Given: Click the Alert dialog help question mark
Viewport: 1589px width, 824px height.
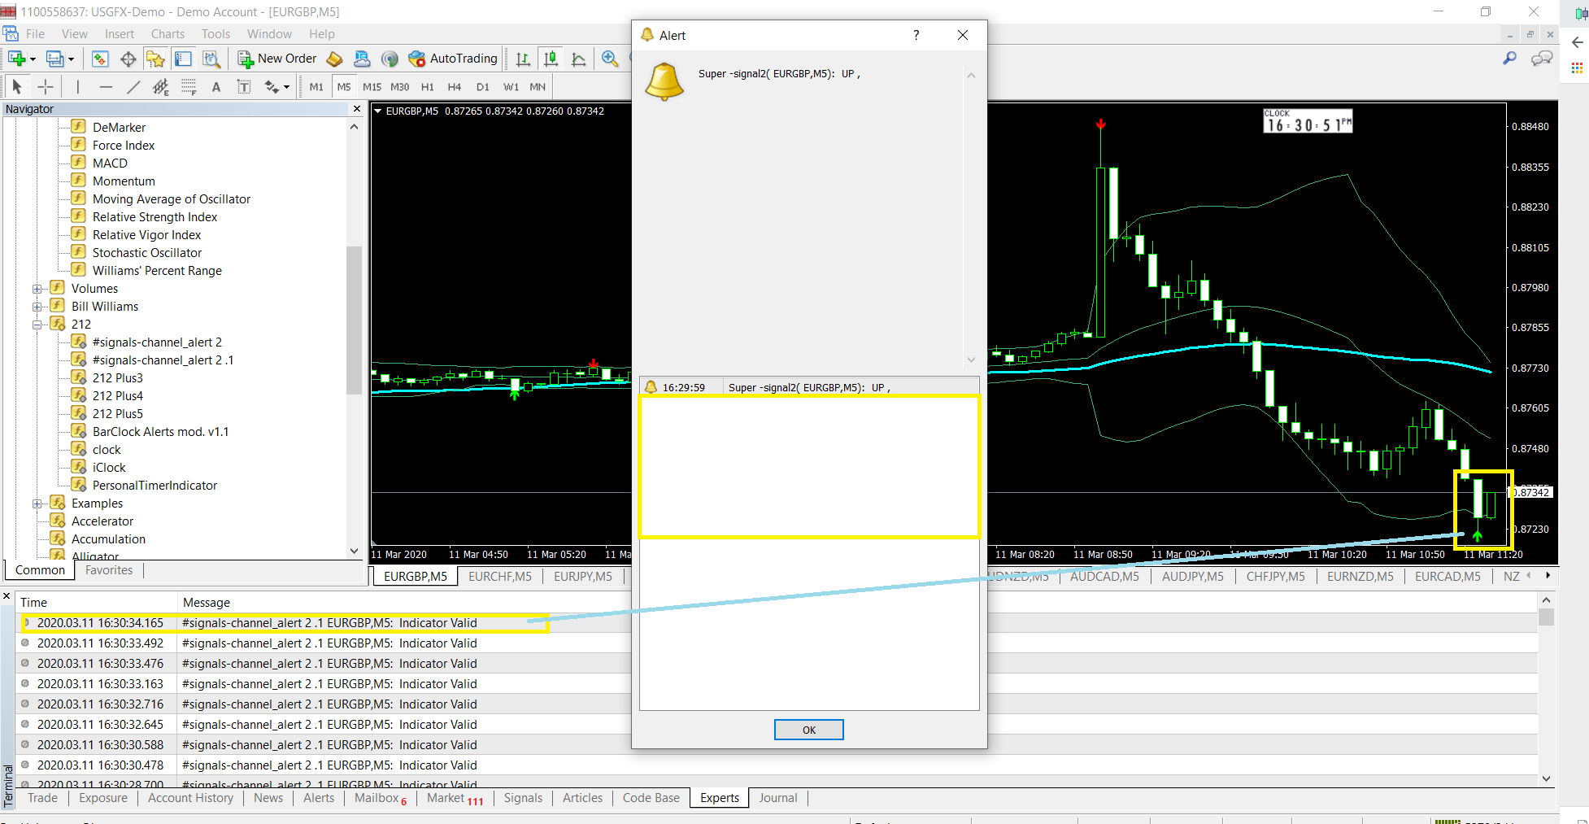Looking at the screenshot, I should click(x=916, y=35).
